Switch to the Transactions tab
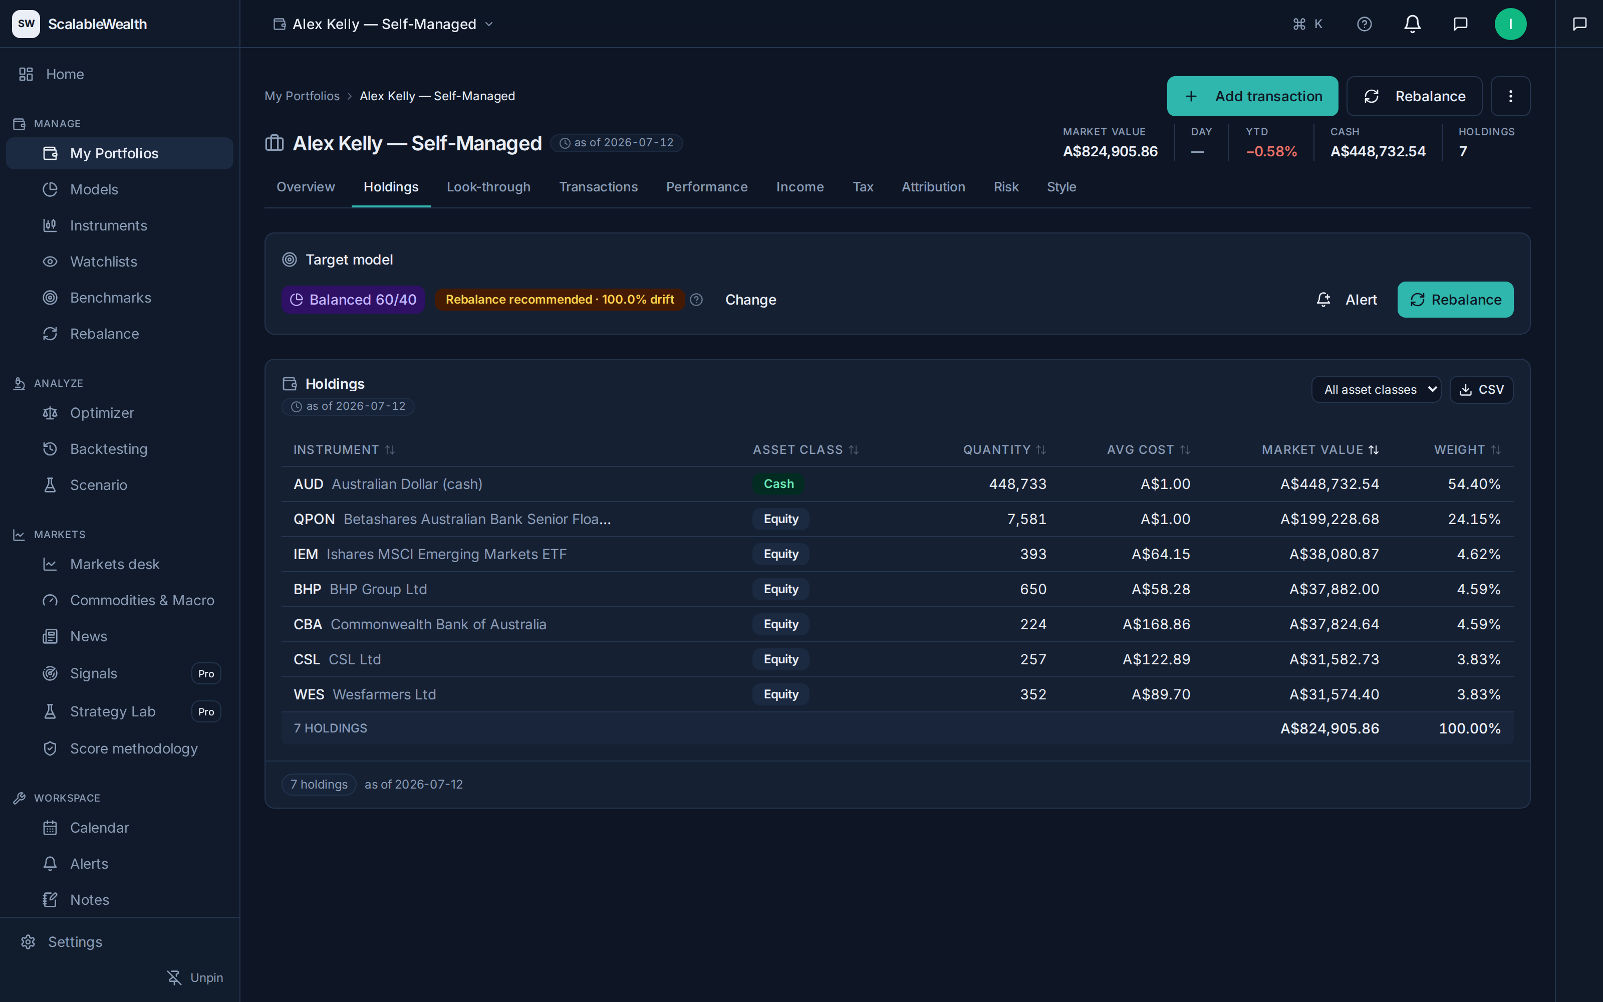This screenshot has height=1002, width=1603. tap(598, 187)
